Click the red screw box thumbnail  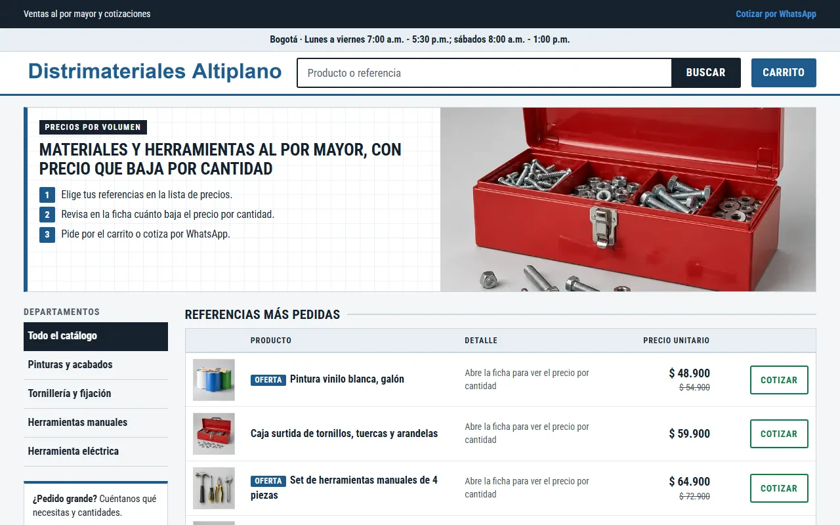point(214,434)
